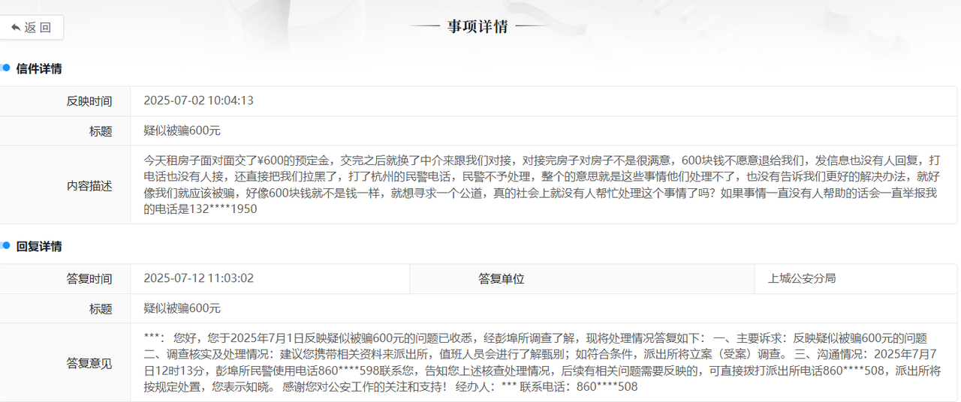Click the reply time 2025-07-12 11:03:02

click(198, 279)
